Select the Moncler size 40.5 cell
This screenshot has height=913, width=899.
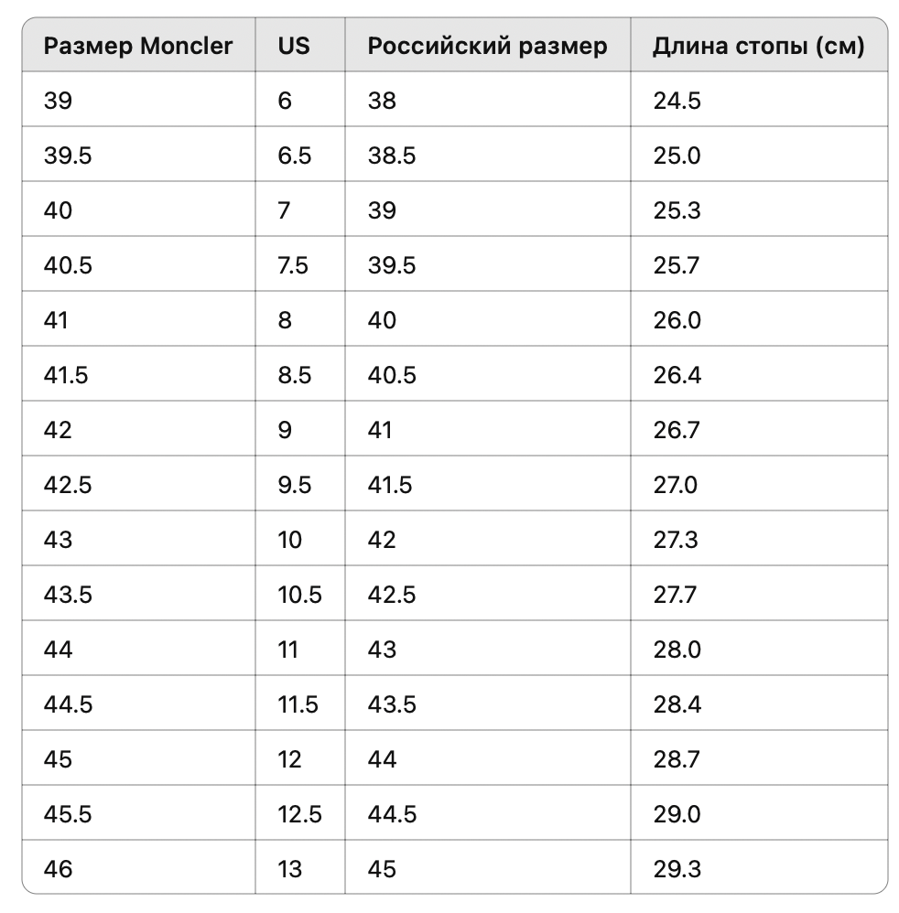pyautogui.click(x=138, y=264)
